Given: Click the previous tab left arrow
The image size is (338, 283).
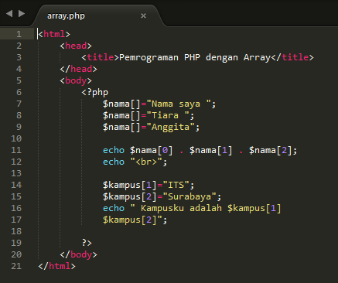Looking at the screenshot, I should coord(9,13).
